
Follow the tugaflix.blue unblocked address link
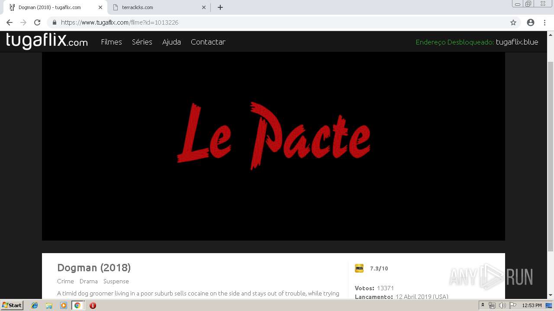(x=517, y=42)
